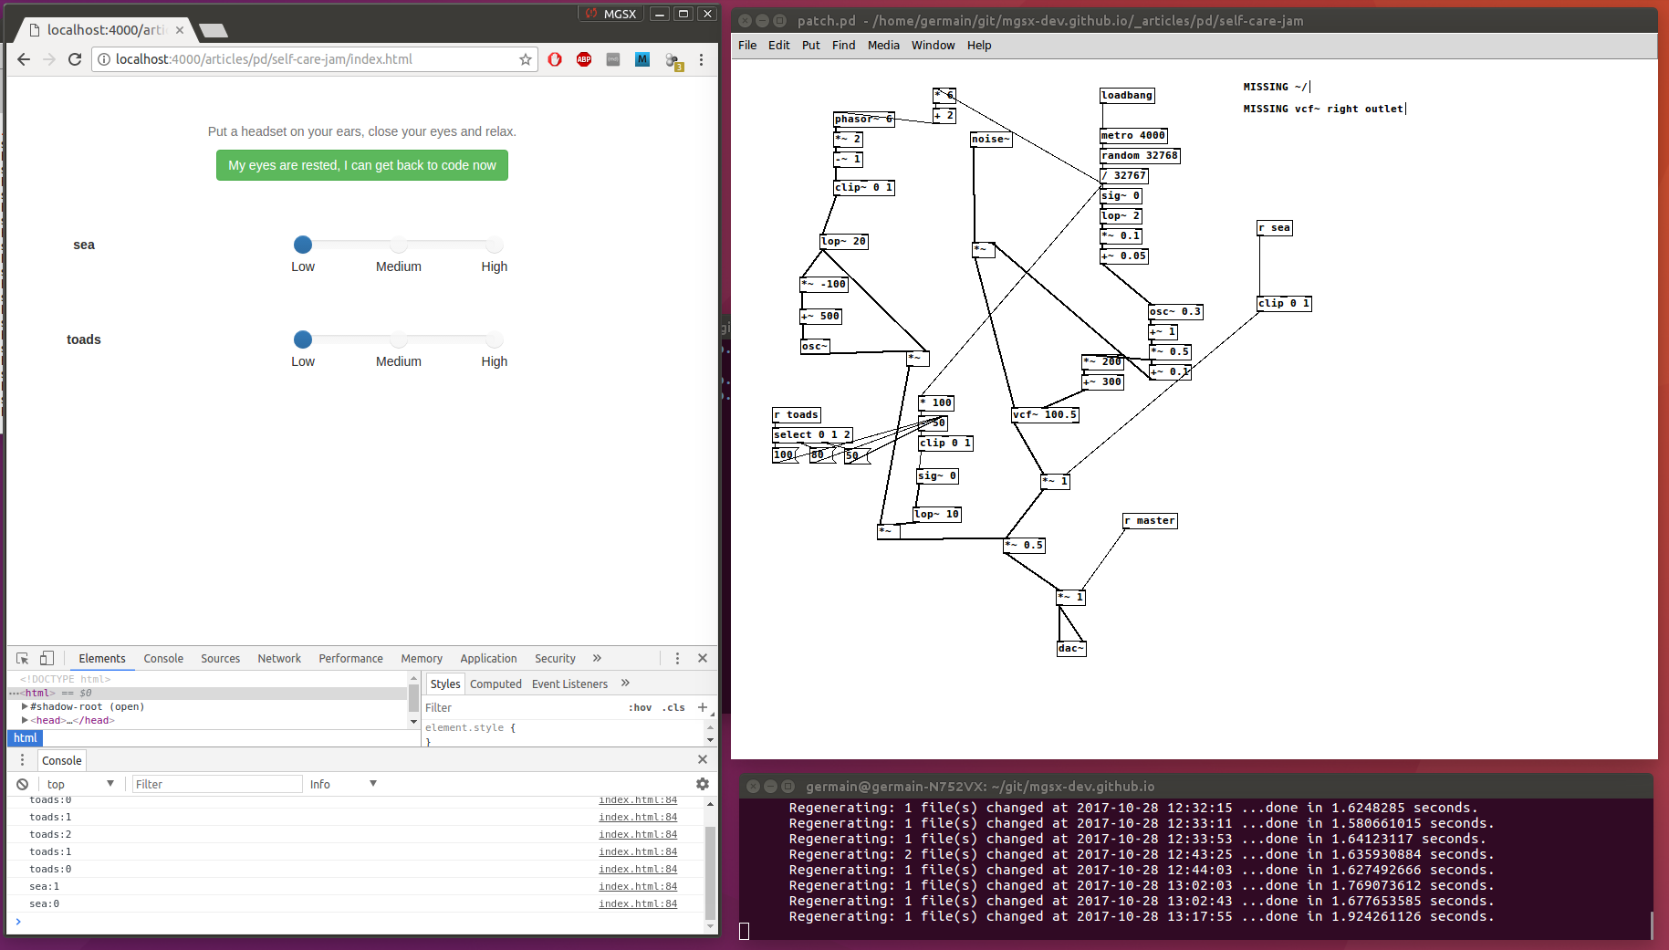Open the console settings gear
This screenshot has width=1669, height=950.
tap(703, 784)
